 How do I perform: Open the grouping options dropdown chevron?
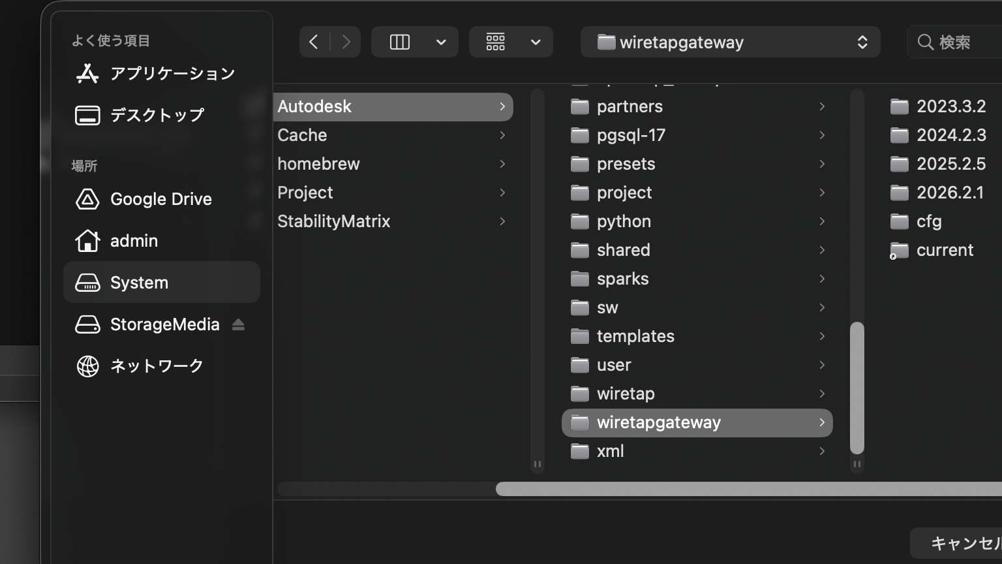536,42
